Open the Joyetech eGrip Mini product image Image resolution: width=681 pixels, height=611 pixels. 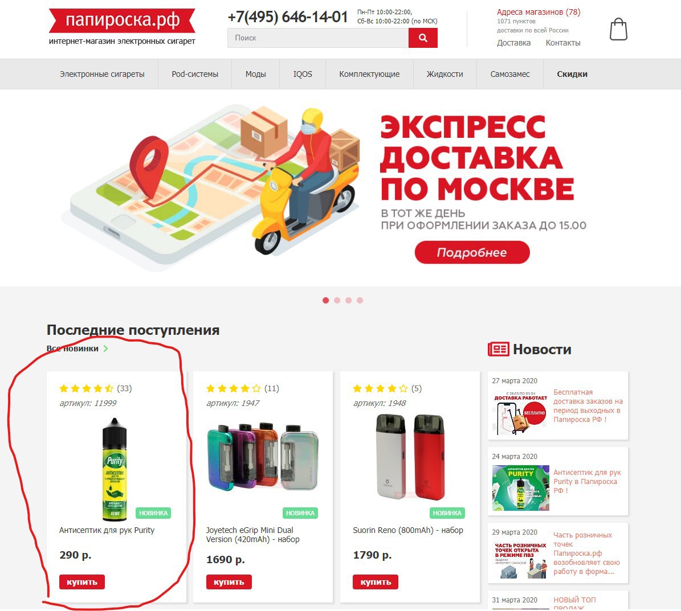click(263, 457)
